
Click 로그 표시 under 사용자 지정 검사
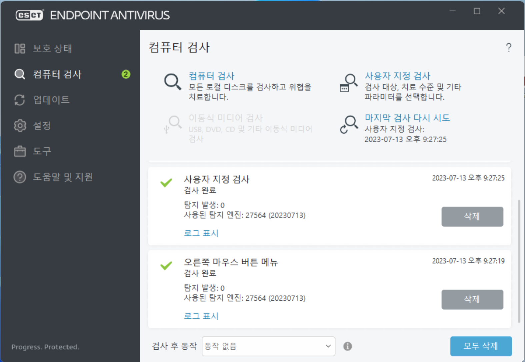click(x=201, y=233)
